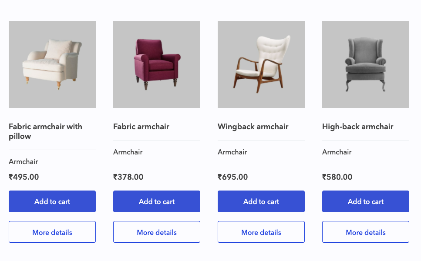Image resolution: width=421 pixels, height=261 pixels.
Task: Open more details for Wingback armchair
Action: 261,232
